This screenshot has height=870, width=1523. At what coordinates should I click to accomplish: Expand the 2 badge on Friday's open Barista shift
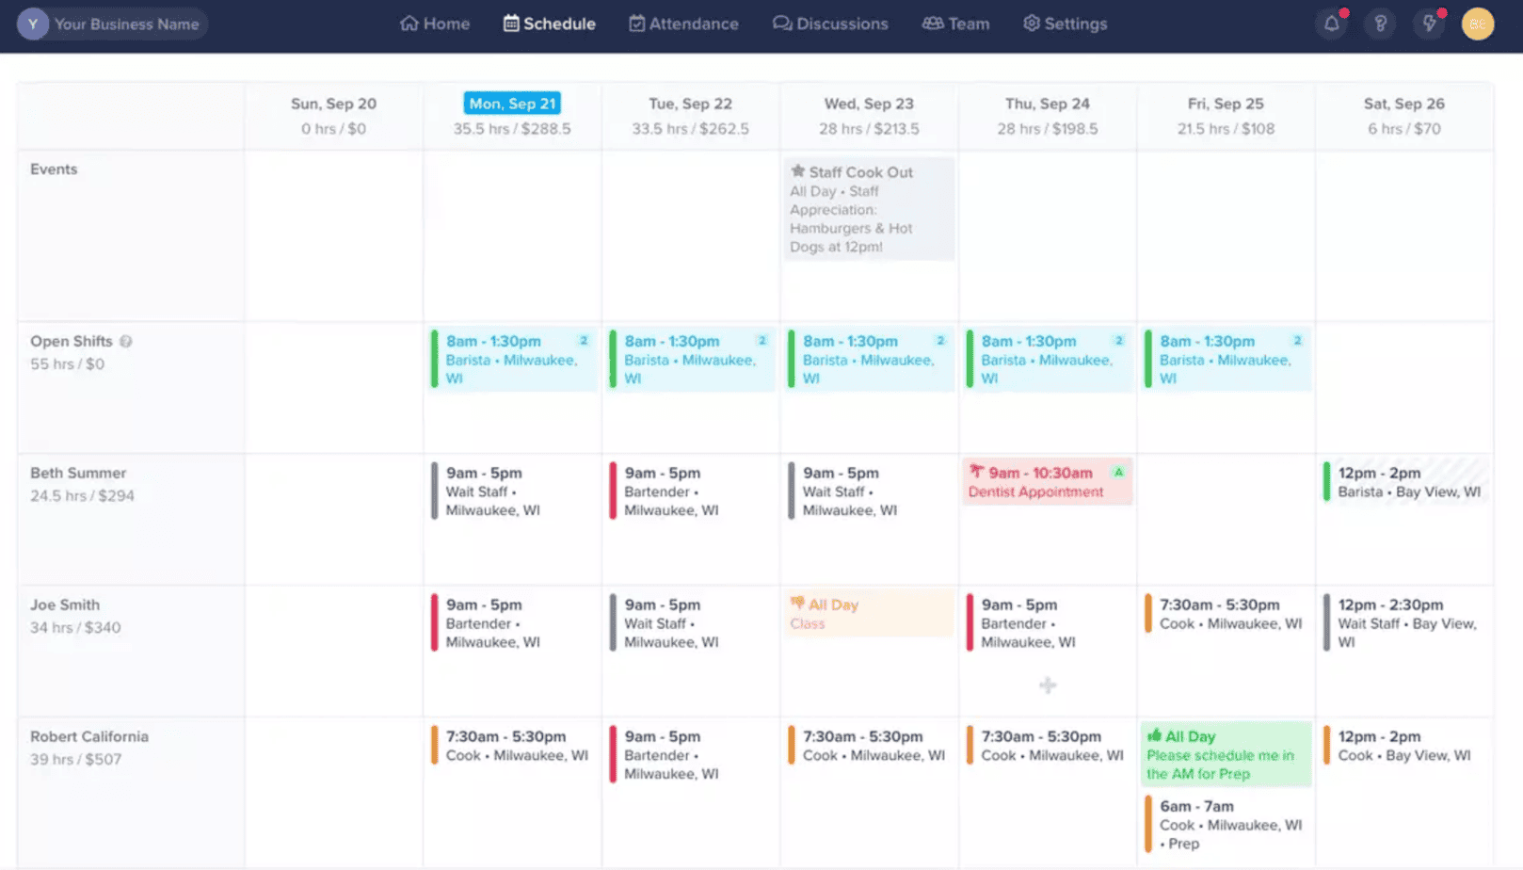click(x=1297, y=341)
